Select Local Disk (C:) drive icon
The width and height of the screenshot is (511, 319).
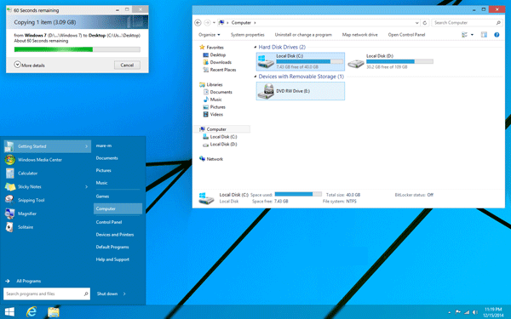tap(266, 61)
